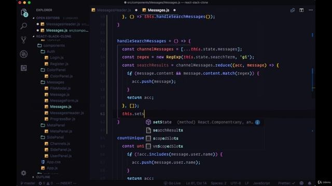
Task: Open SidePanel.js in the file tree
Action: [61, 150]
